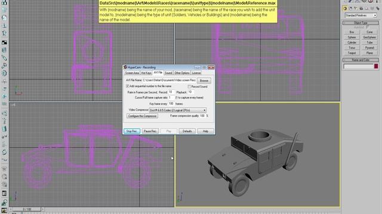
Task: Create a Cylinder primitive
Action: [352, 42]
